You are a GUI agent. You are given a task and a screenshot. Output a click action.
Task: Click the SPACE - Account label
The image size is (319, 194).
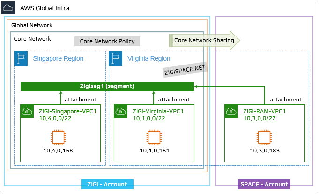point(264,184)
